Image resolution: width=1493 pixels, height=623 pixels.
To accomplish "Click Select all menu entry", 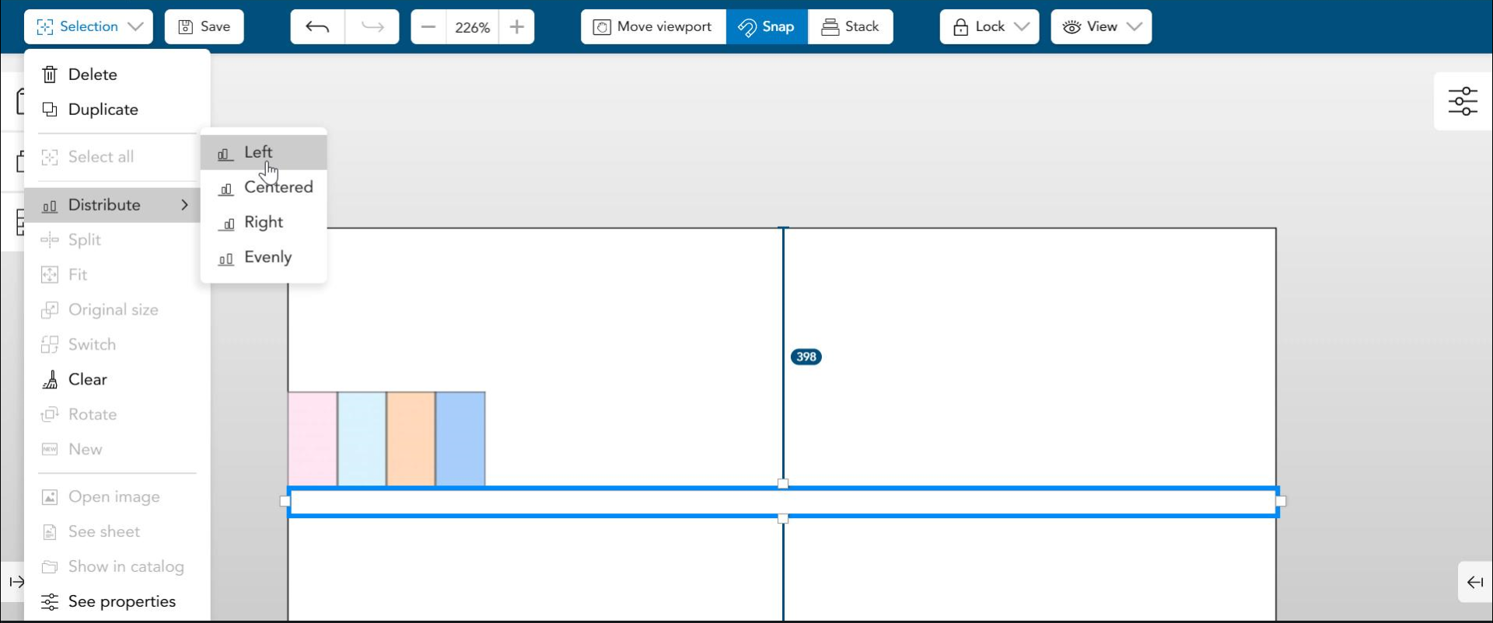I will pyautogui.click(x=117, y=157).
